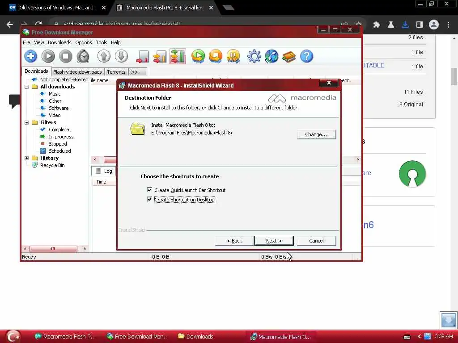Collapse the Filters tree node
The width and height of the screenshot is (458, 343).
pos(26,122)
